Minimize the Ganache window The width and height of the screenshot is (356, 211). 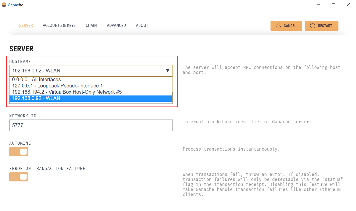tap(319, 5)
